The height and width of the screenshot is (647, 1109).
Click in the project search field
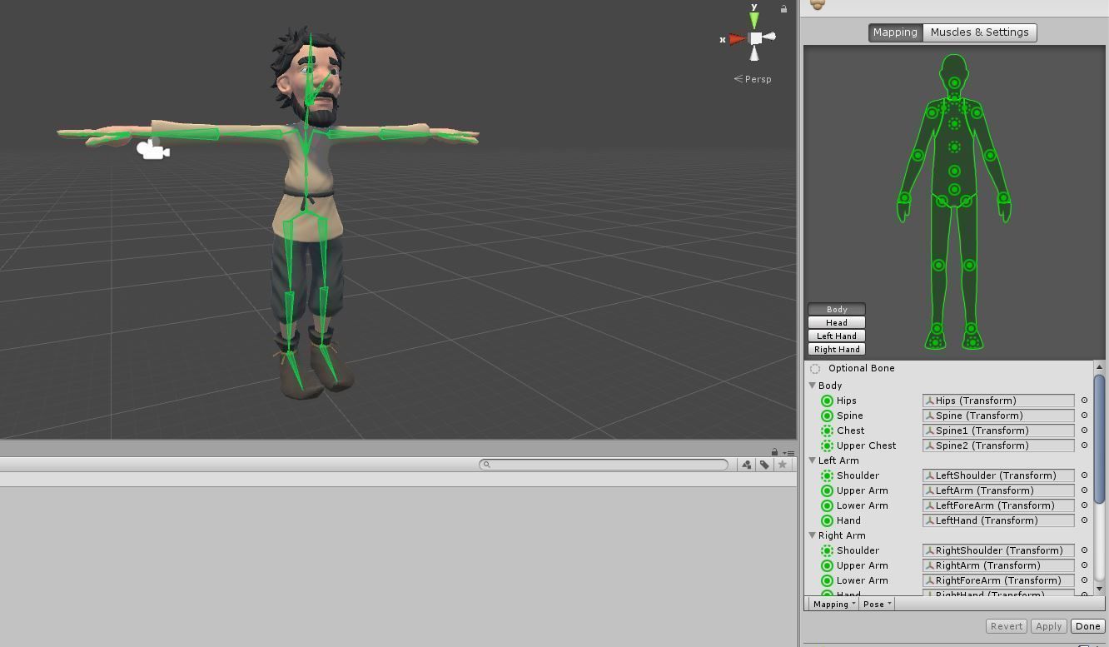[x=604, y=465]
